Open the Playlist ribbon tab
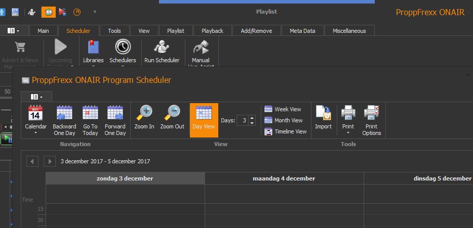Screen dimensions: 473x228 click(x=176, y=31)
